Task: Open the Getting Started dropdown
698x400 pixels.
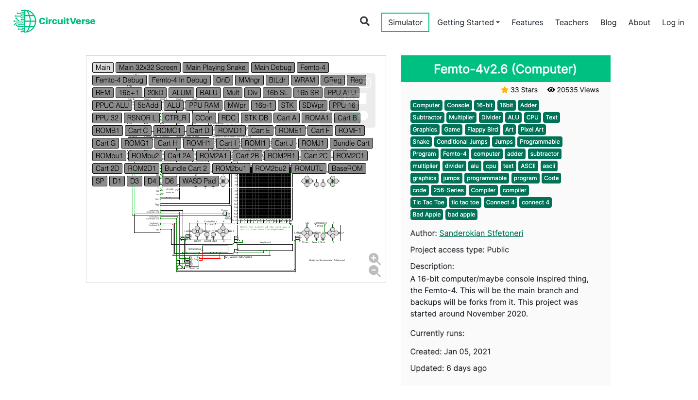Action: tap(468, 22)
